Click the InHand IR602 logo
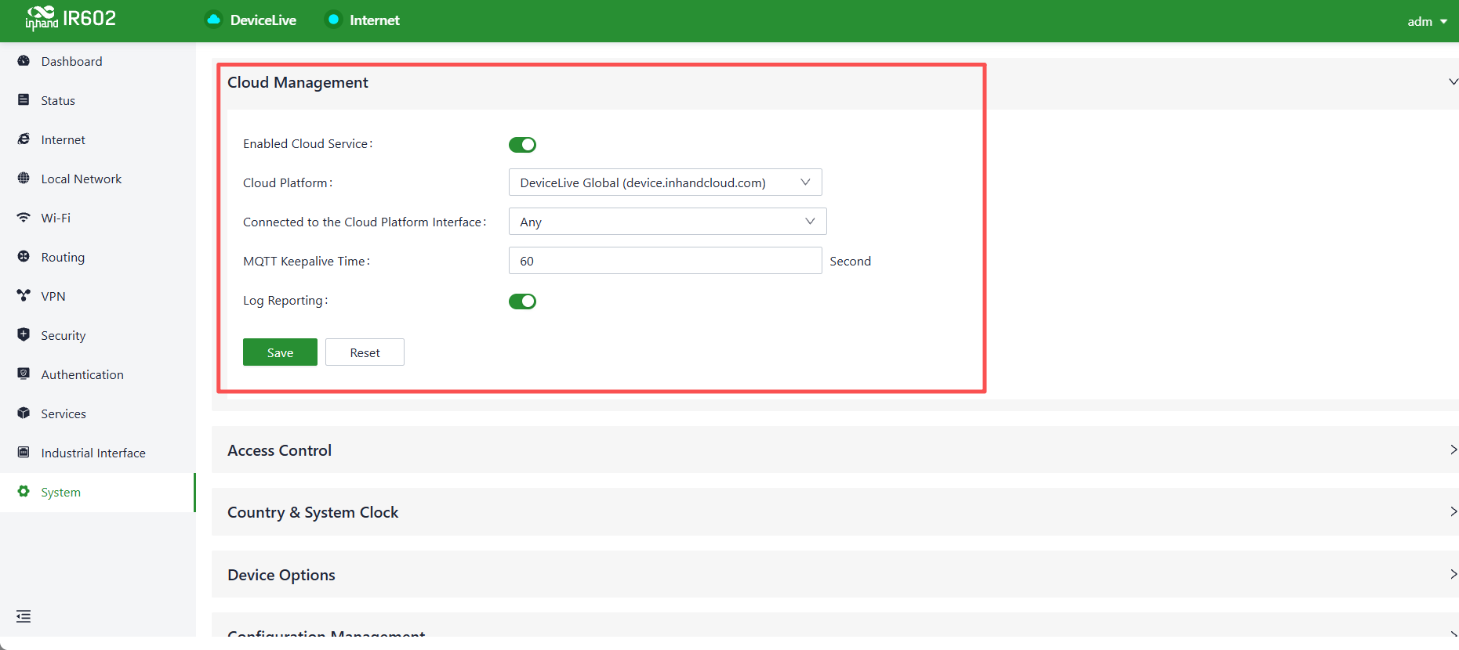Image resolution: width=1459 pixels, height=650 pixels. click(71, 18)
